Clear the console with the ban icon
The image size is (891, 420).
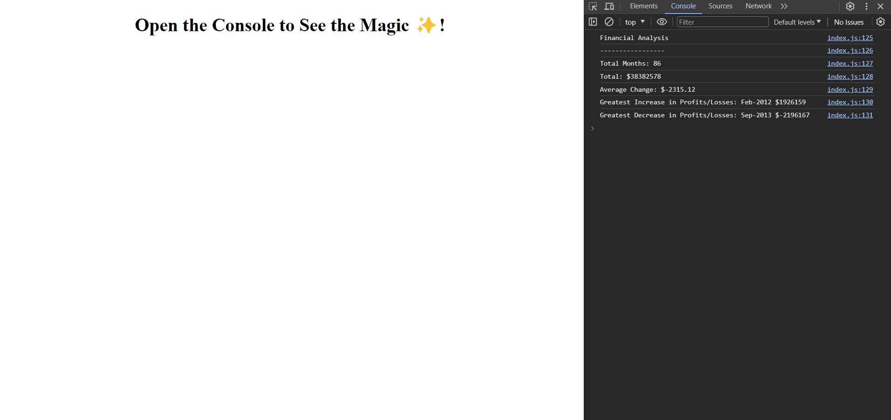[609, 22]
